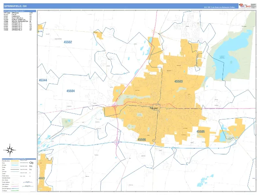Click the Springfield downtown label at map center
This screenshot has height=195, width=260.
click(154, 108)
